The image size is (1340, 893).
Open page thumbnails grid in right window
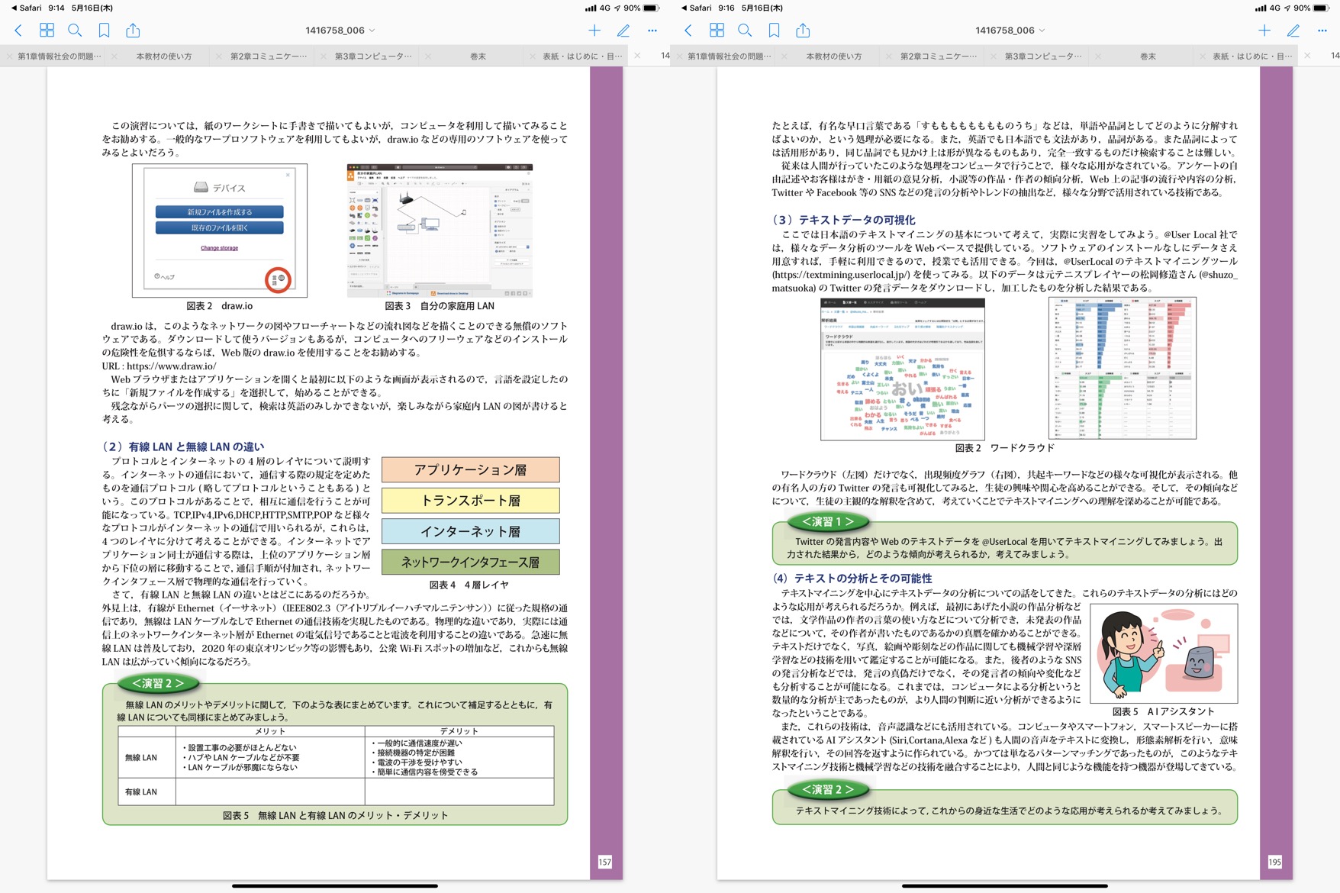[717, 31]
